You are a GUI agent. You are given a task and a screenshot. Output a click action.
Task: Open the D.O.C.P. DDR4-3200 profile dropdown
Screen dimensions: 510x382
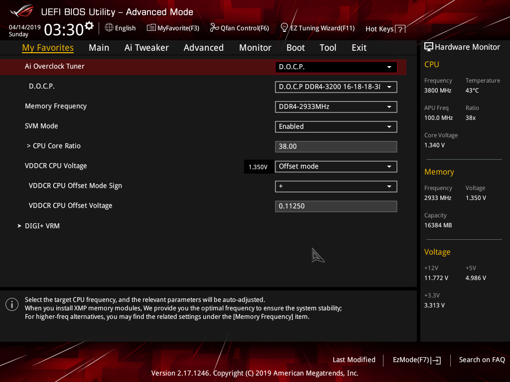click(x=336, y=87)
